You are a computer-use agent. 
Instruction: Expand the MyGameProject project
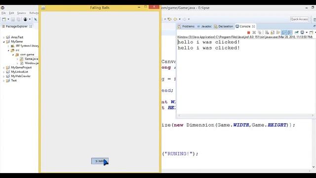point(3,68)
